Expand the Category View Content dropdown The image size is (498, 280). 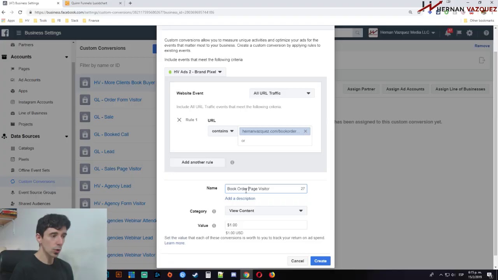[x=266, y=211]
